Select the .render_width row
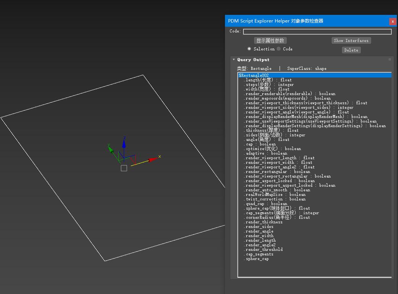The width and height of the screenshot is (398, 294). [x=314, y=236]
